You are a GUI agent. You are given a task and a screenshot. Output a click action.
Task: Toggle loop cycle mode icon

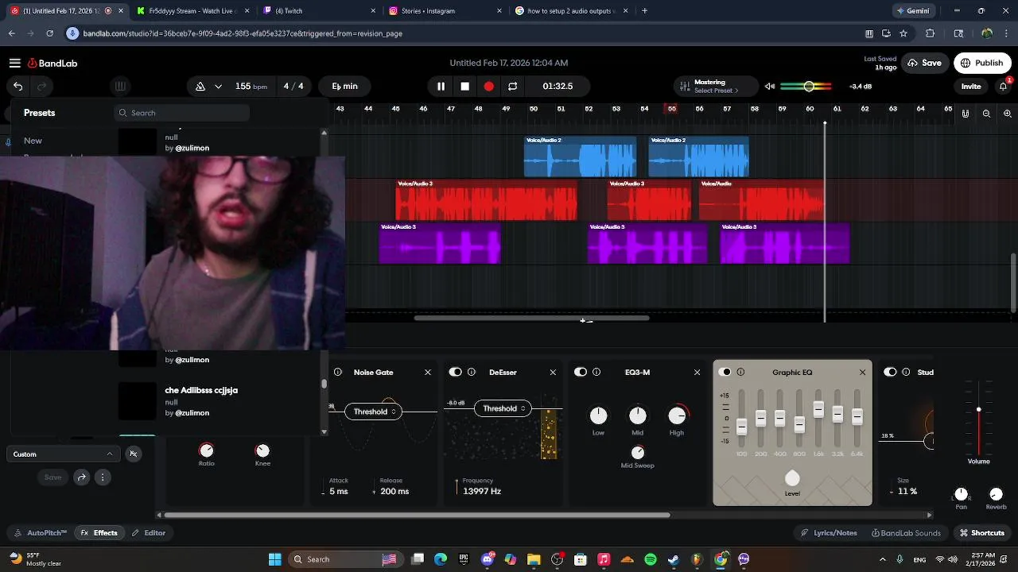point(512,86)
